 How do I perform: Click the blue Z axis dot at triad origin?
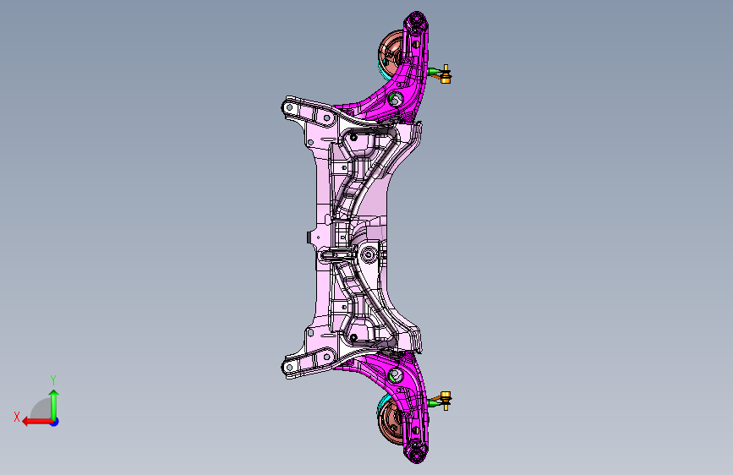click(55, 422)
